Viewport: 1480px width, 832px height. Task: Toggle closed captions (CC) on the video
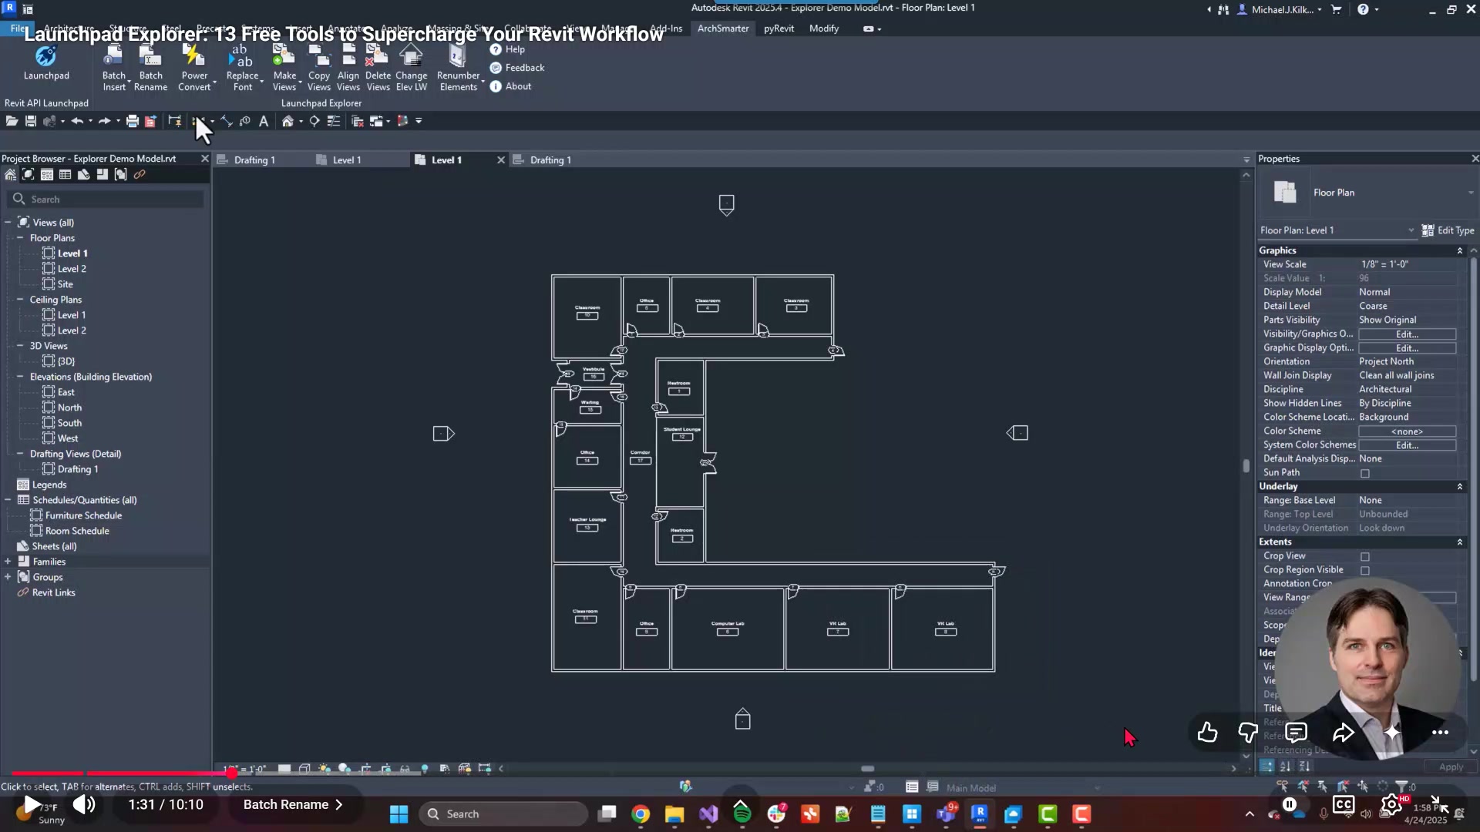(x=1344, y=805)
